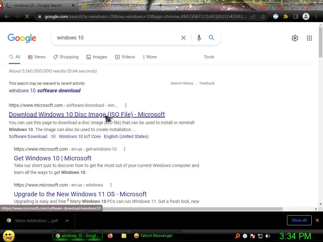Screen dimensions: 323x242
Task: Click the blue magnifier search button
Action: [x=211, y=38]
